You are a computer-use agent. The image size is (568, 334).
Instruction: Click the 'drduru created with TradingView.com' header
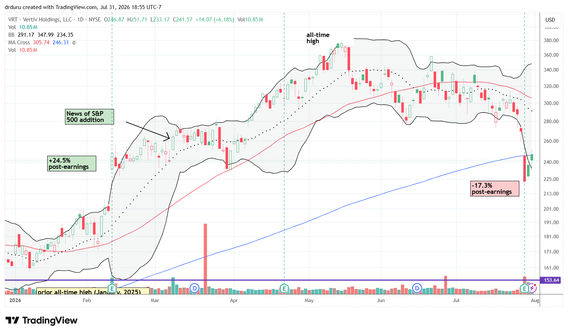[x=83, y=7]
